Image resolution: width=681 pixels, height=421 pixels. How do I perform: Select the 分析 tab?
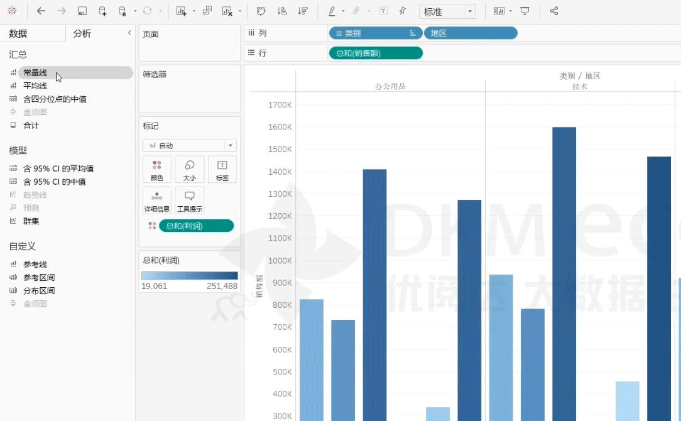click(82, 34)
